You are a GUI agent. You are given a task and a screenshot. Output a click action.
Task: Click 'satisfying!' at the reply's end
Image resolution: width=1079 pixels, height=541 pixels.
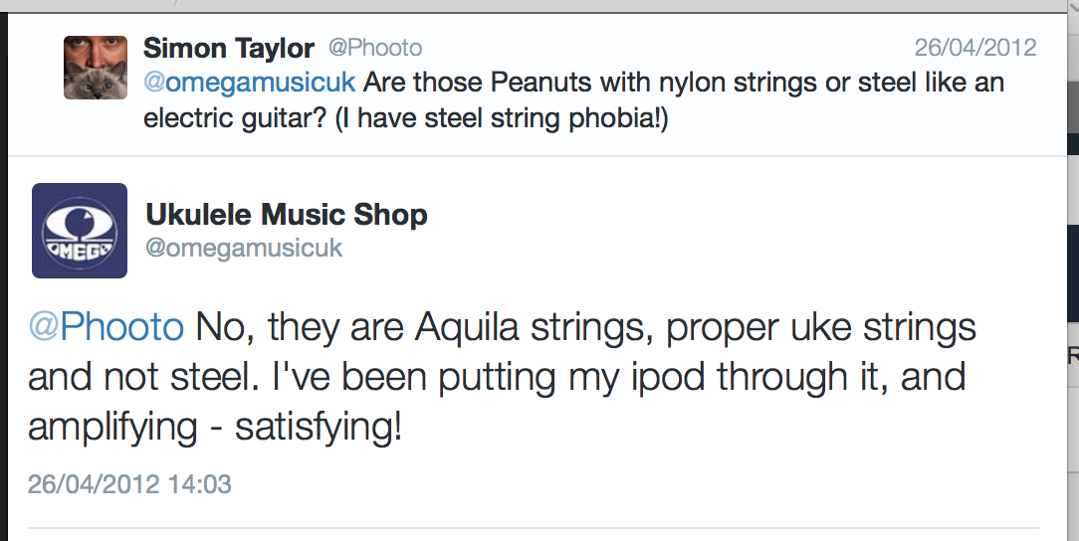[x=319, y=428]
